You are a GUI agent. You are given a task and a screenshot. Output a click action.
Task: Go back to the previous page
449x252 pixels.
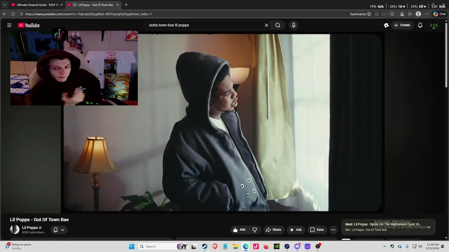pos(5,14)
